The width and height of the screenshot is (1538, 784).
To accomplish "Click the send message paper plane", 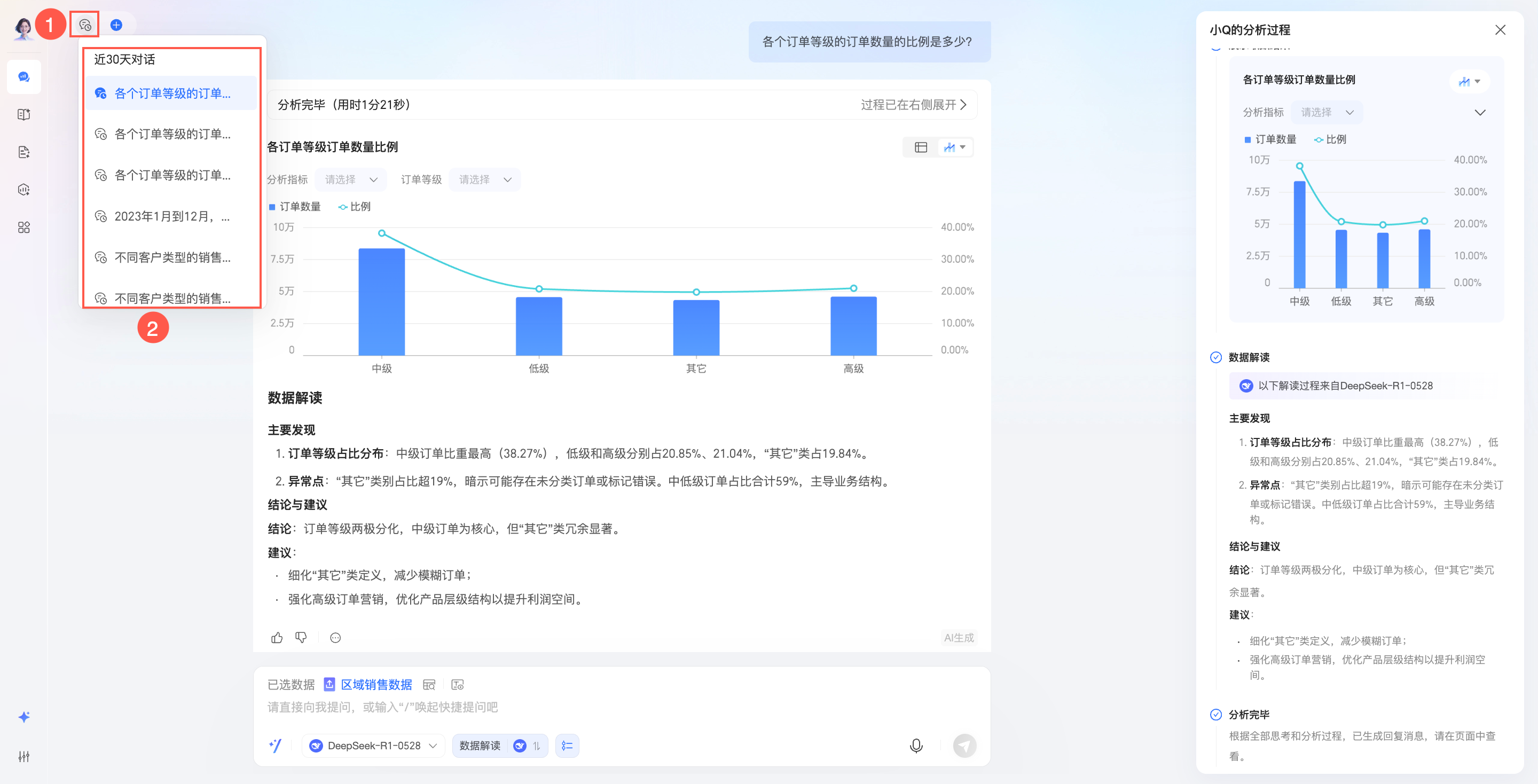I will (x=964, y=746).
